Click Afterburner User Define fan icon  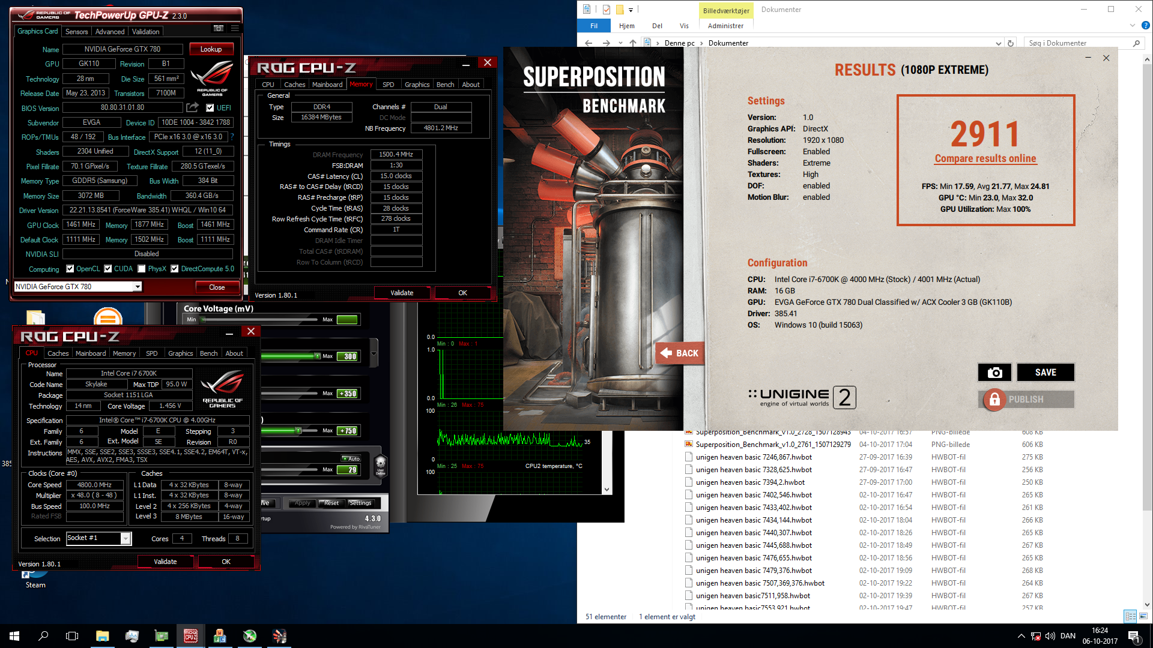pyautogui.click(x=380, y=465)
